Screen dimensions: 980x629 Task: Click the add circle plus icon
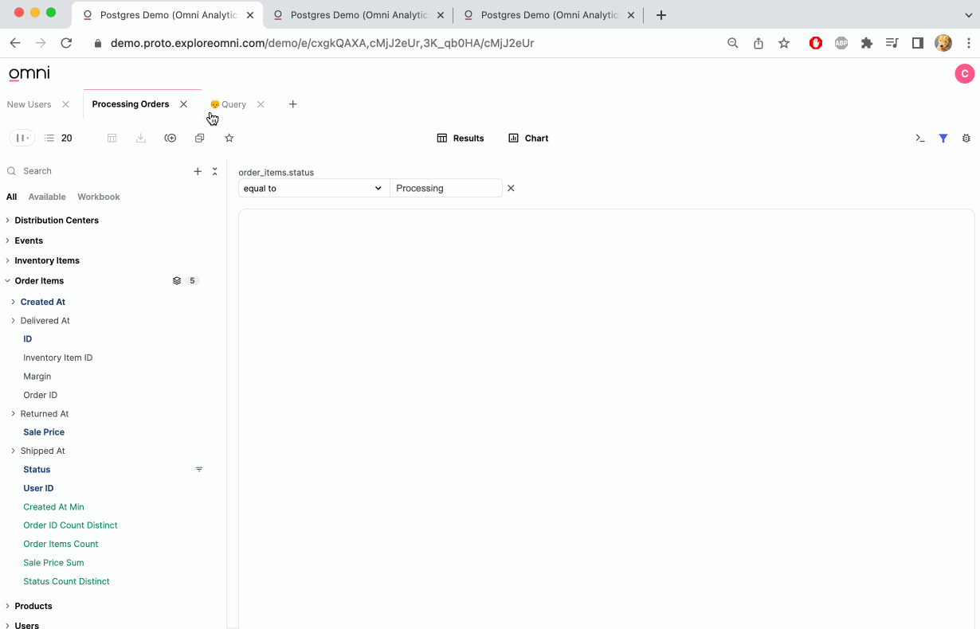tap(171, 138)
